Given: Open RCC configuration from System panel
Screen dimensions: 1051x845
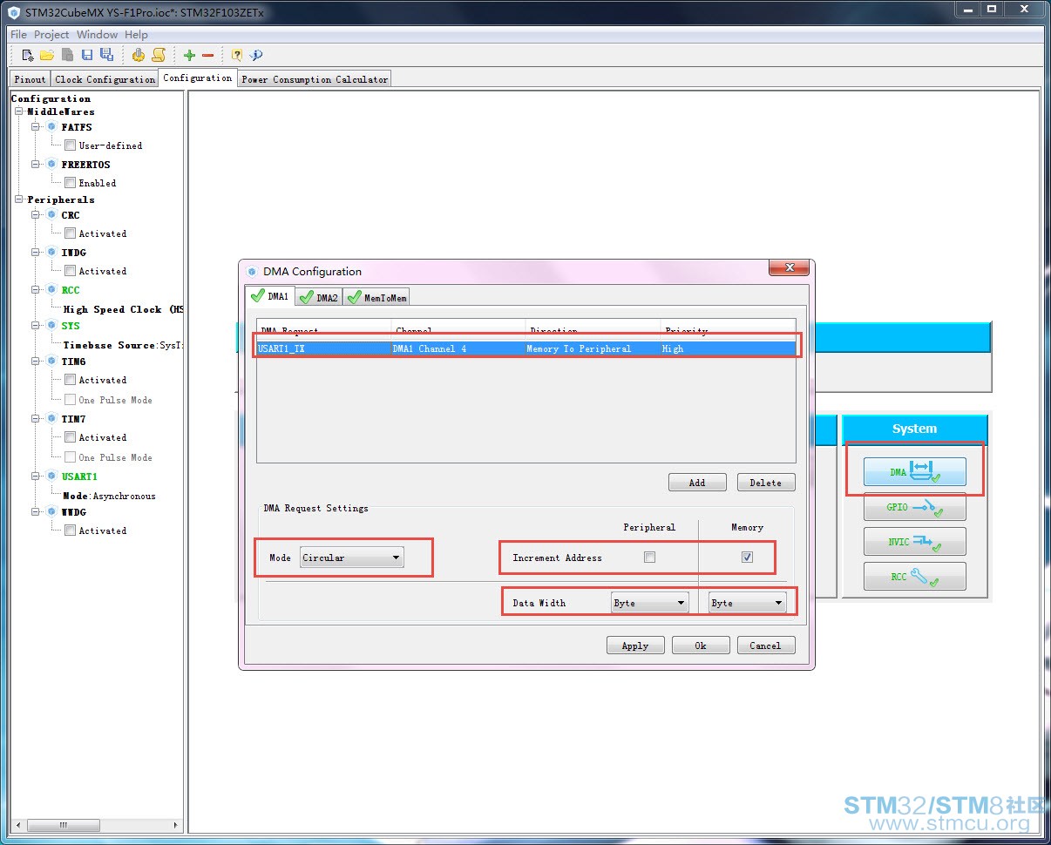Looking at the screenshot, I should (x=915, y=576).
